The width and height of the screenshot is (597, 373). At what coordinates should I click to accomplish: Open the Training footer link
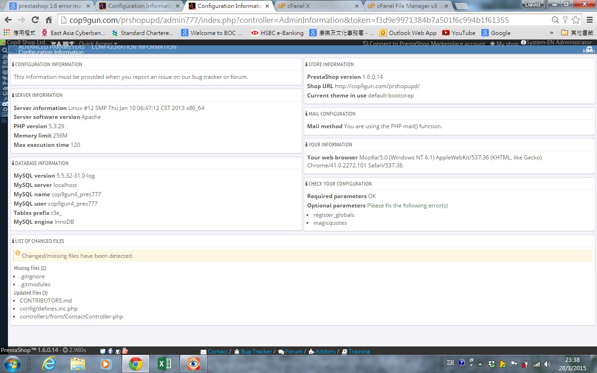(356, 352)
